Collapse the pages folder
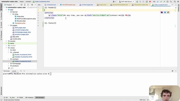The width and height of the screenshot is (180, 101). pyautogui.click(x=9, y=26)
